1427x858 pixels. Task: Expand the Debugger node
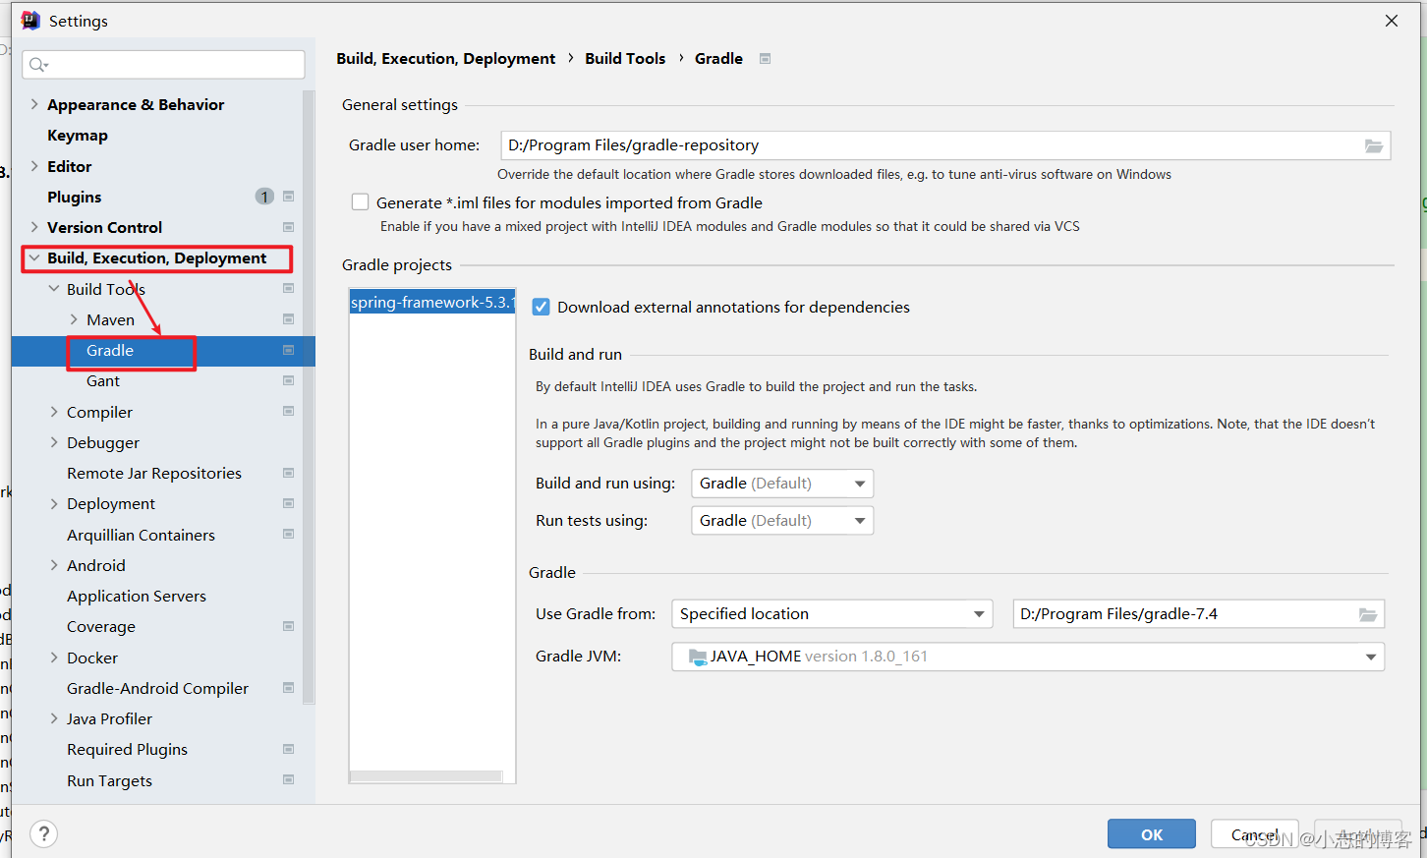pyautogui.click(x=54, y=442)
